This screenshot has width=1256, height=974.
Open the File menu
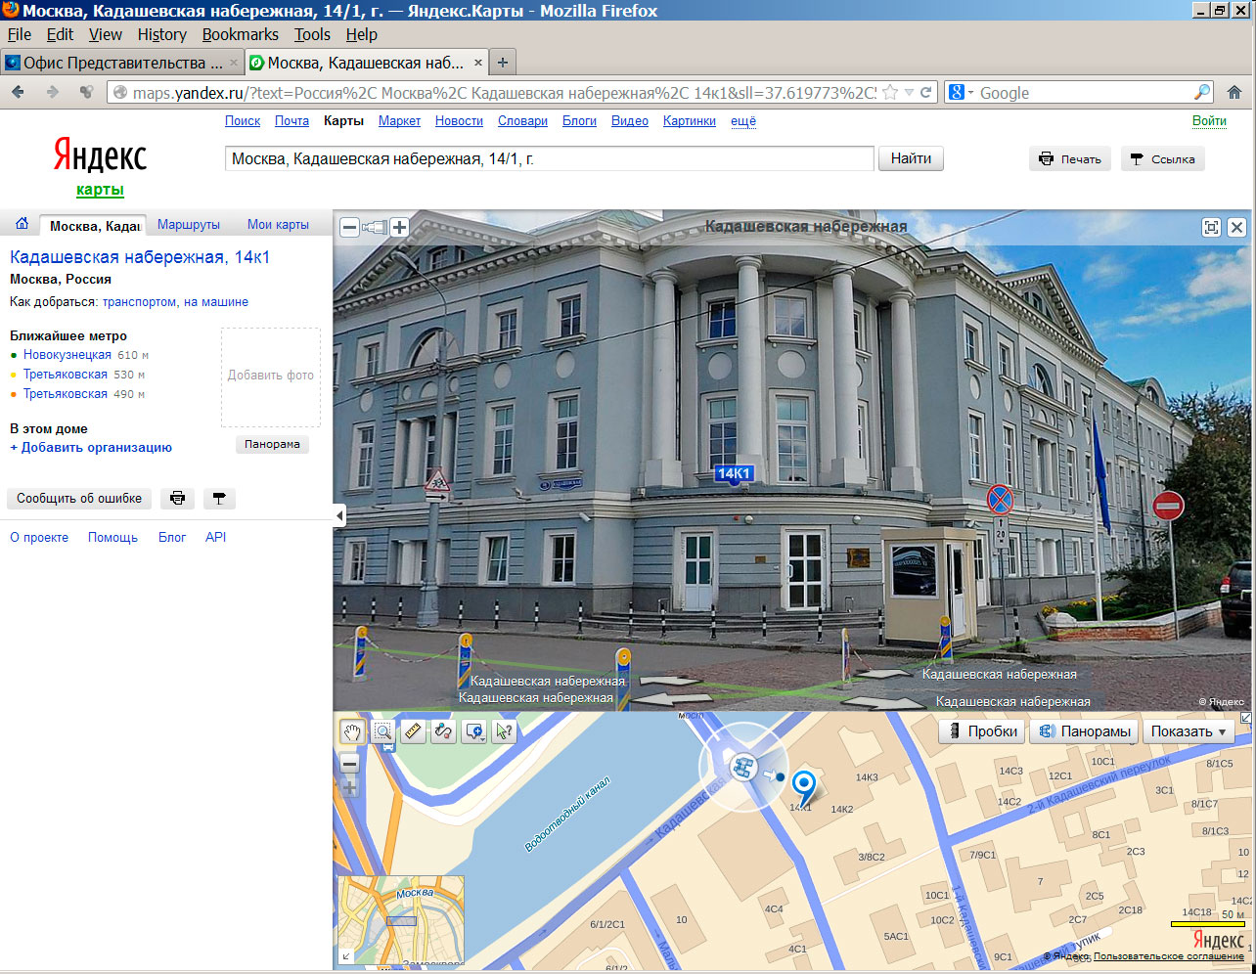pyautogui.click(x=19, y=34)
